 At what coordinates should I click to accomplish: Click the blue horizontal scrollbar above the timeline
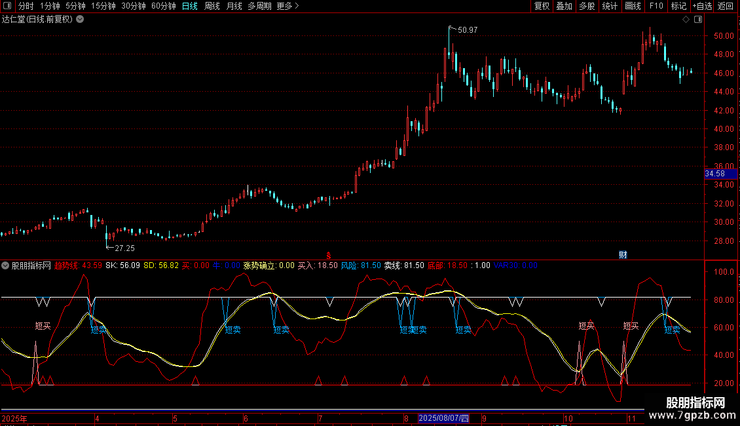pyautogui.click(x=321, y=410)
